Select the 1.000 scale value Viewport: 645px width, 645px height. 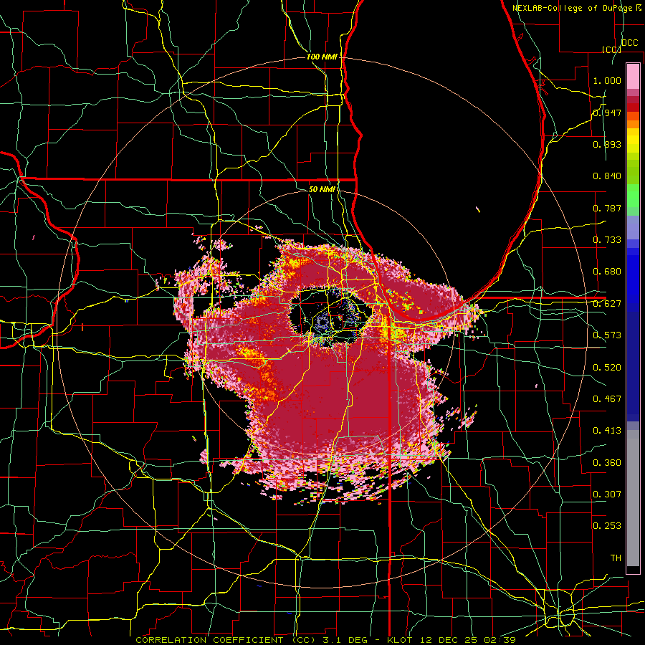coord(607,80)
